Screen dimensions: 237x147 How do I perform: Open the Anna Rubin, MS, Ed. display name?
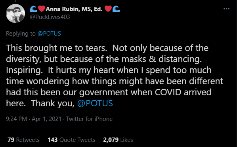point(74,9)
